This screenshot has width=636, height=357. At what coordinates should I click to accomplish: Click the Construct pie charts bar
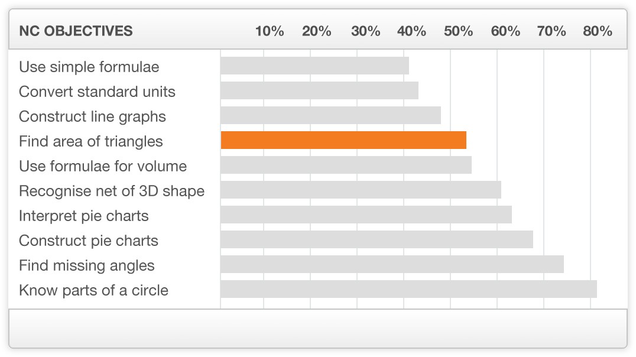pos(377,239)
